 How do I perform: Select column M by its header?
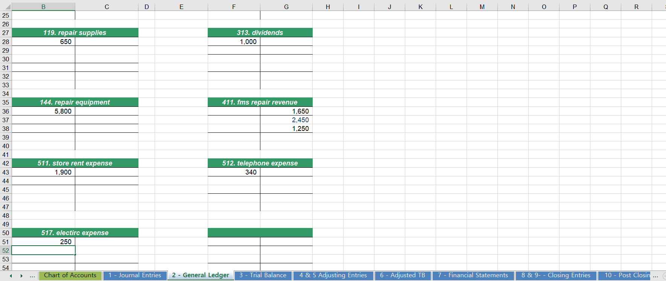click(x=482, y=7)
